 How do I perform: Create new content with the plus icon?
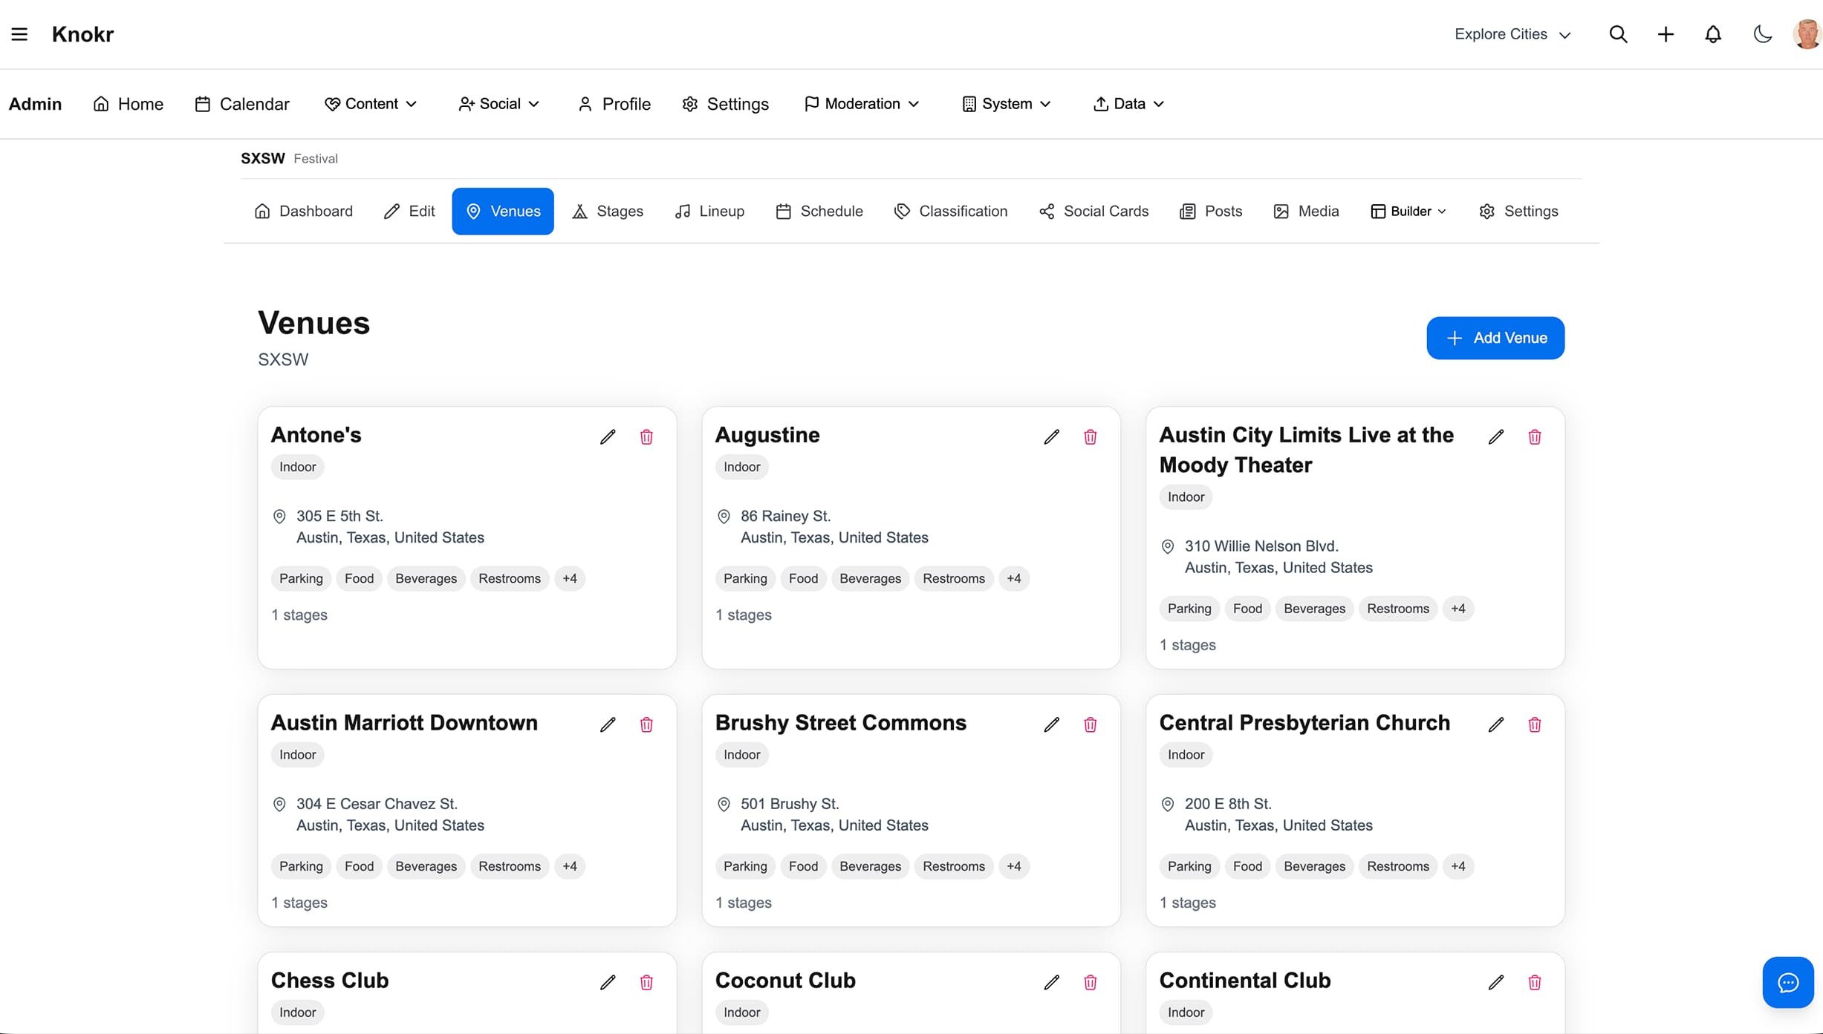click(x=1666, y=34)
